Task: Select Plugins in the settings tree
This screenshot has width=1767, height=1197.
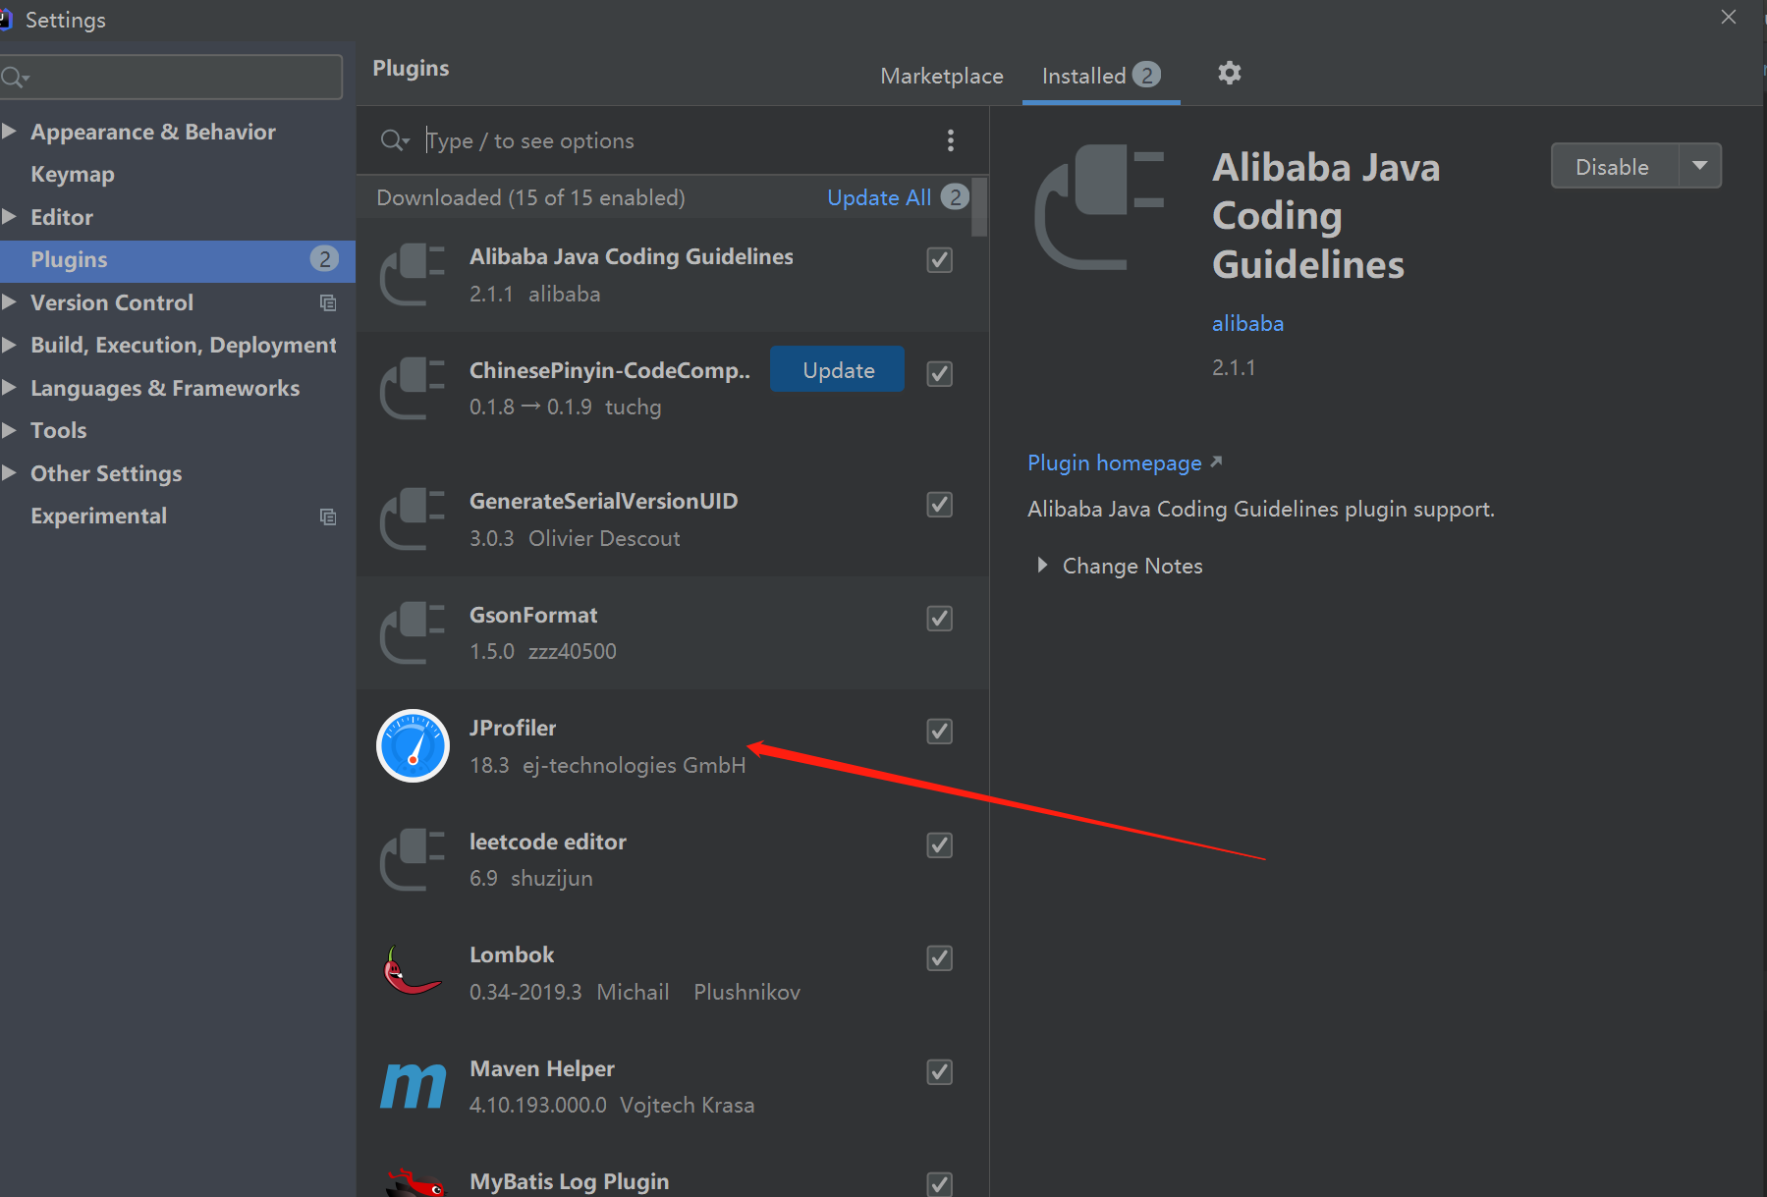Action: coord(178,259)
